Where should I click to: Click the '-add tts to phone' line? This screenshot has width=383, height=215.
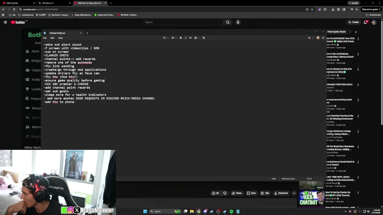point(59,102)
